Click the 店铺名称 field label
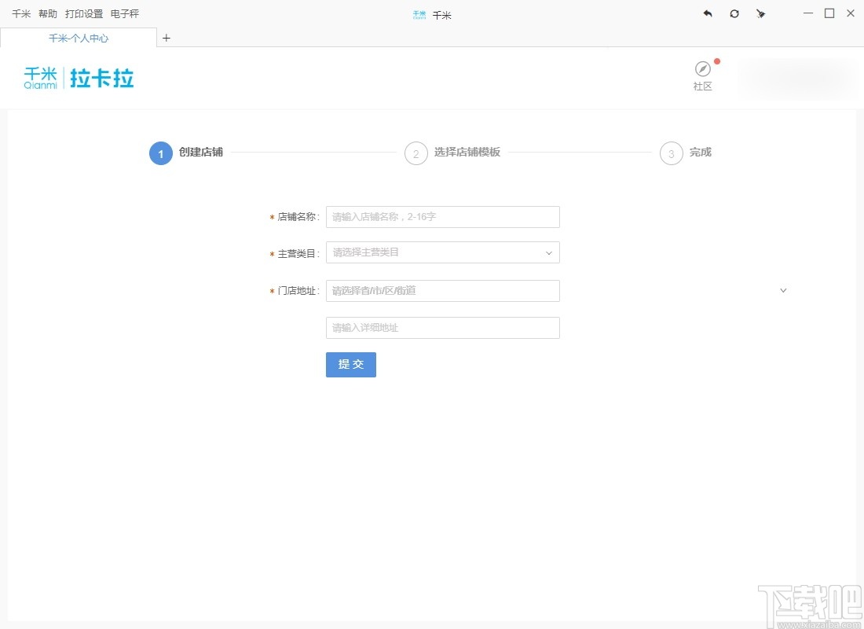864x629 pixels. tap(298, 217)
